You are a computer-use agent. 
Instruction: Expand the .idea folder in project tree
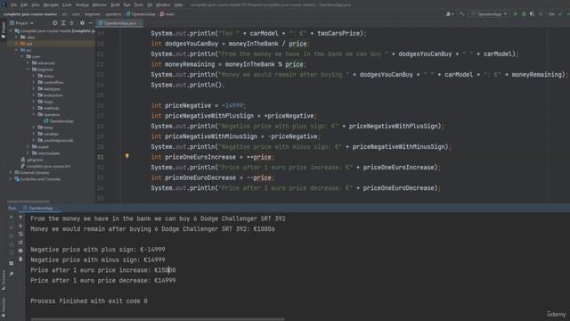click(17, 37)
